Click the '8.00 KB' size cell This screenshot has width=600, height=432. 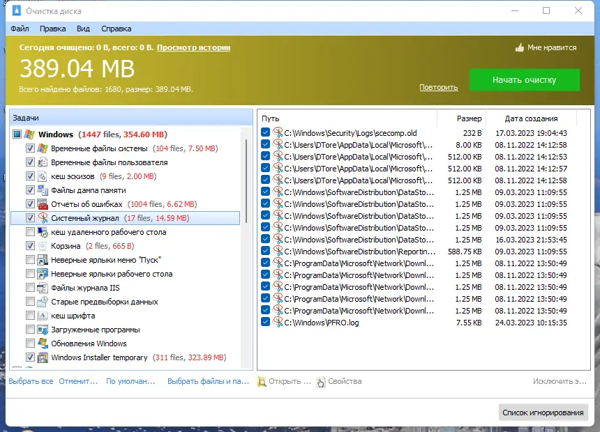pos(468,145)
